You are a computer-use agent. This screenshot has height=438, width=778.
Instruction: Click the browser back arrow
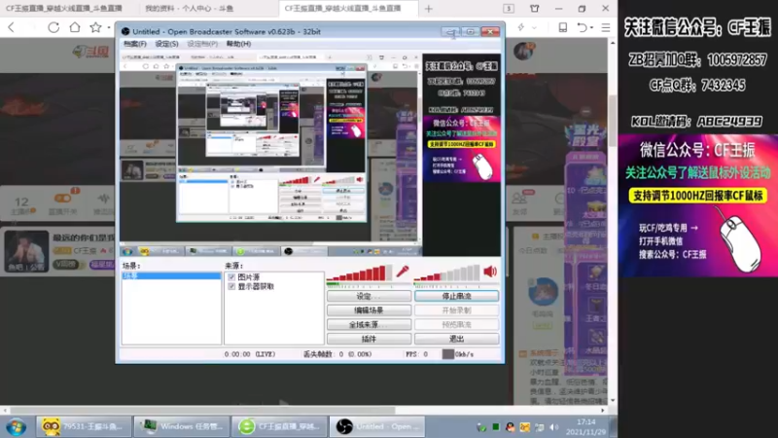click(11, 27)
